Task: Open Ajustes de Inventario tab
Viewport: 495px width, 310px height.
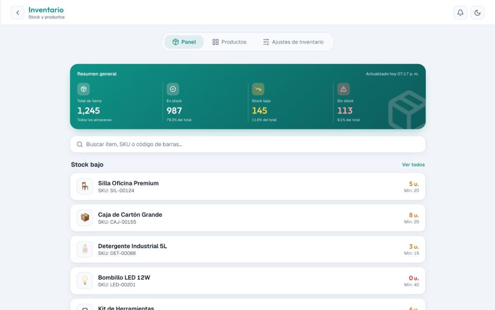Action: (x=293, y=42)
